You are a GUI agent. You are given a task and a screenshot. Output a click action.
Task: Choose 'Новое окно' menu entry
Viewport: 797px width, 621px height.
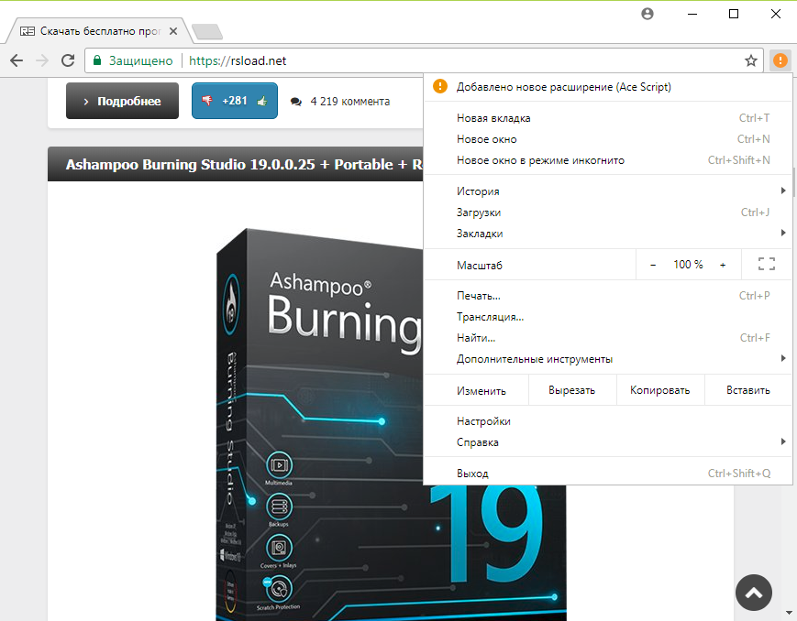pyautogui.click(x=607, y=139)
